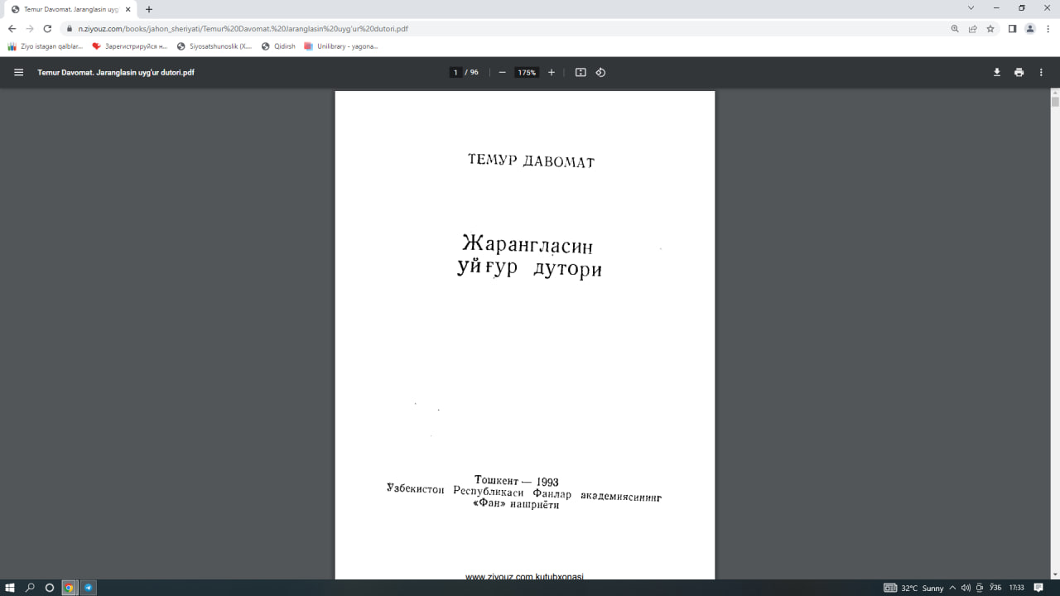Print the PDF document
Screen dimensions: 1060x596
coord(1019,72)
